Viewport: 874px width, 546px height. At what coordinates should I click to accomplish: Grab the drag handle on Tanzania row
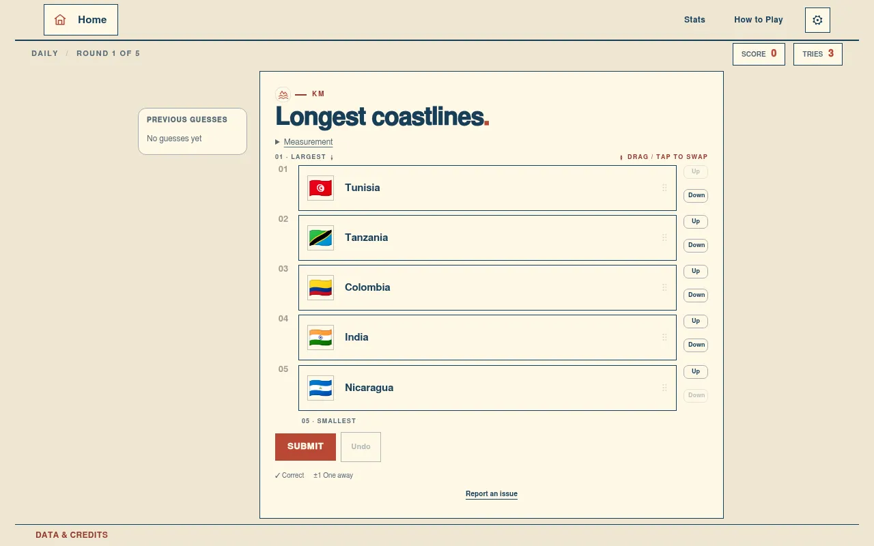(664, 238)
